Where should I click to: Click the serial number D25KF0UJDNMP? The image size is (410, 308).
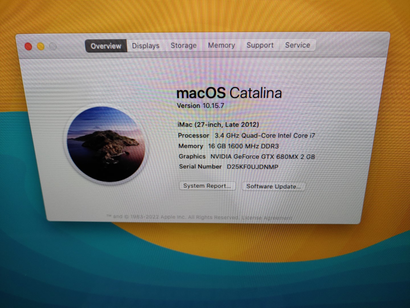253,167
